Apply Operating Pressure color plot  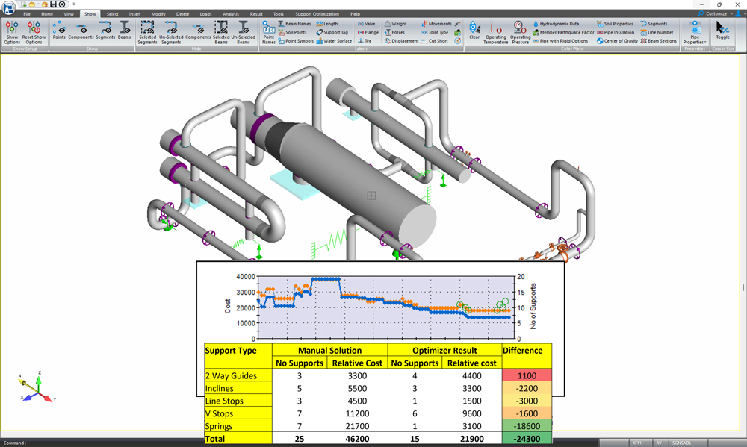click(x=520, y=32)
